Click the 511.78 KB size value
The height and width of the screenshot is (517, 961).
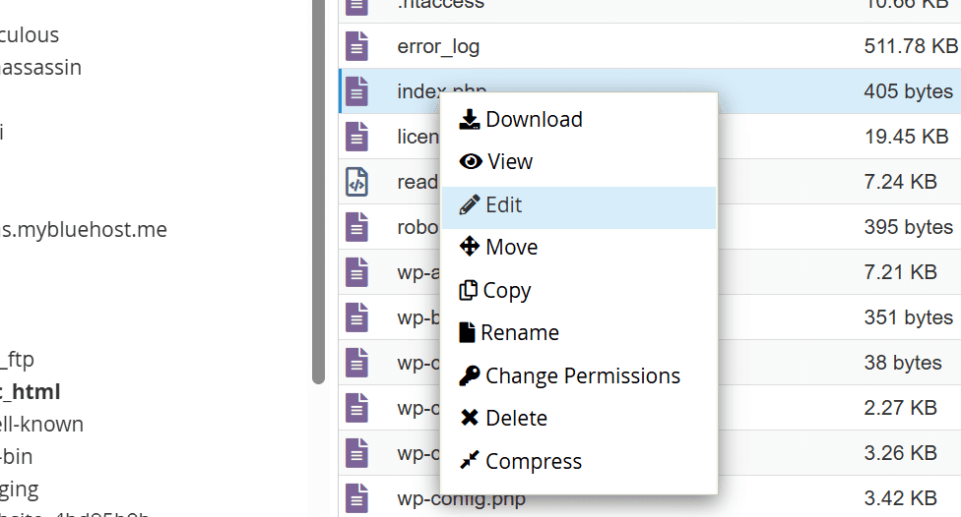(911, 46)
